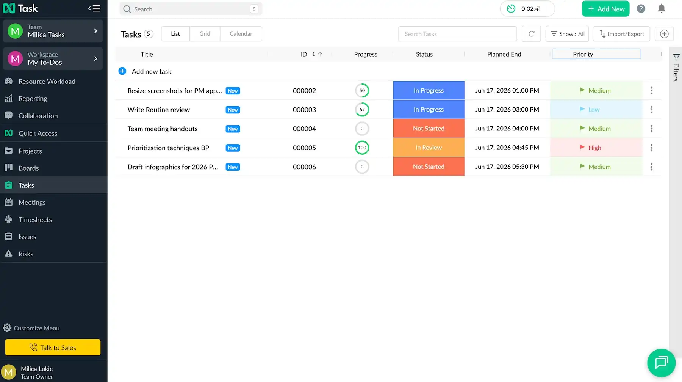Open the Team meeting handouts task title
Viewport: 682px width, 382px height.
point(163,129)
